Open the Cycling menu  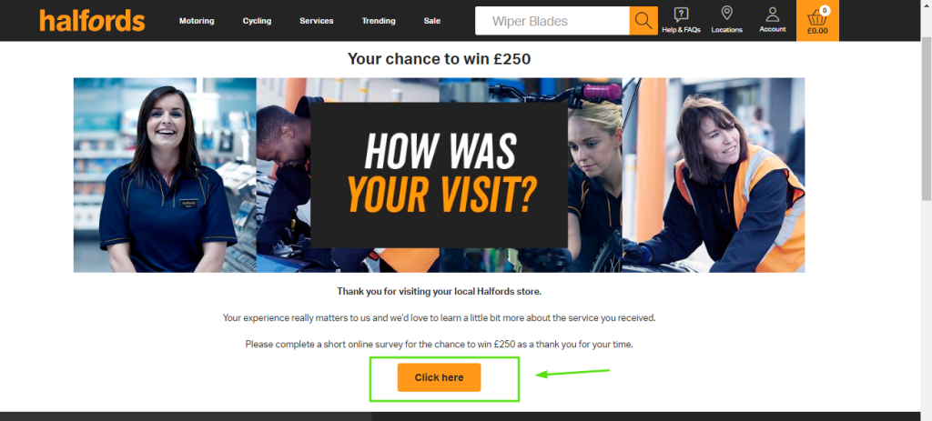pos(257,21)
